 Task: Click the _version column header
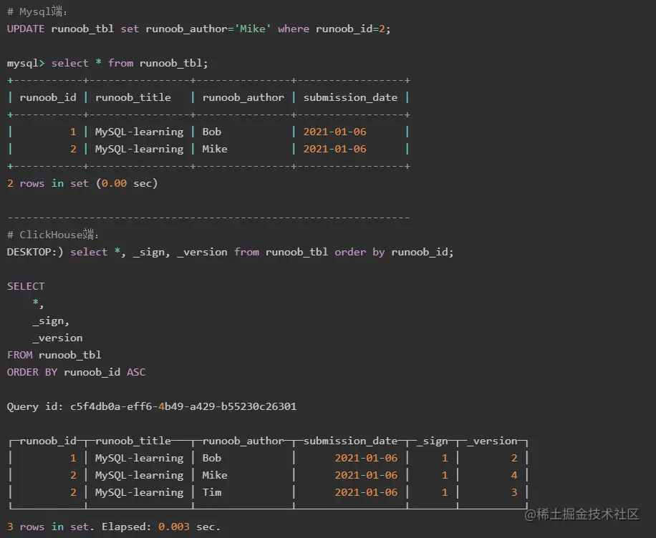(x=492, y=441)
